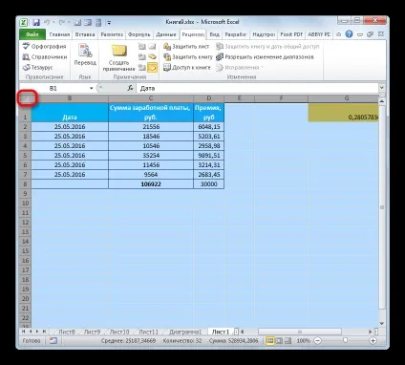Image resolution: width=405 pixels, height=365 pixels.
Task: Click Защитить лист protect sheet
Action: (186, 47)
